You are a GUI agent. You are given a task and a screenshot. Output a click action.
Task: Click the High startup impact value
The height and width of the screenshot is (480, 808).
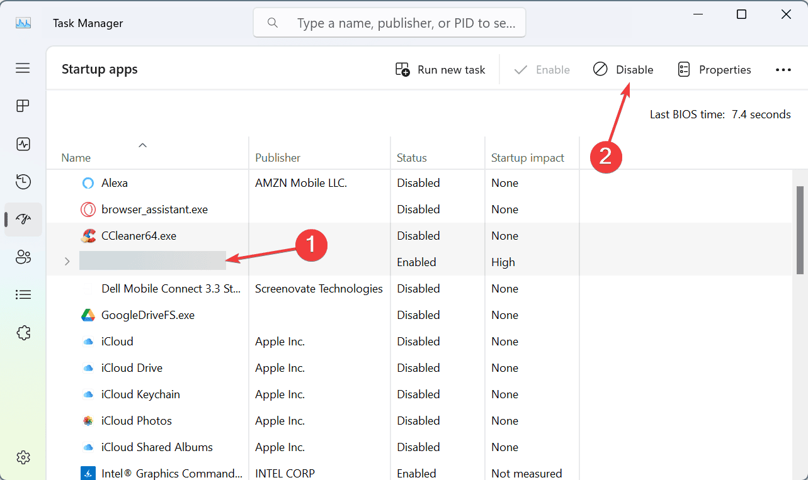(x=503, y=262)
